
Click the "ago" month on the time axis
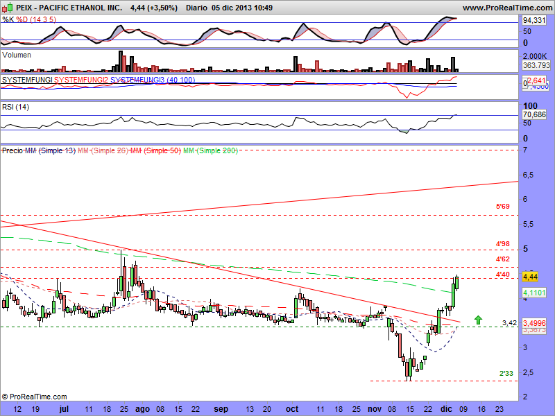click(x=143, y=409)
